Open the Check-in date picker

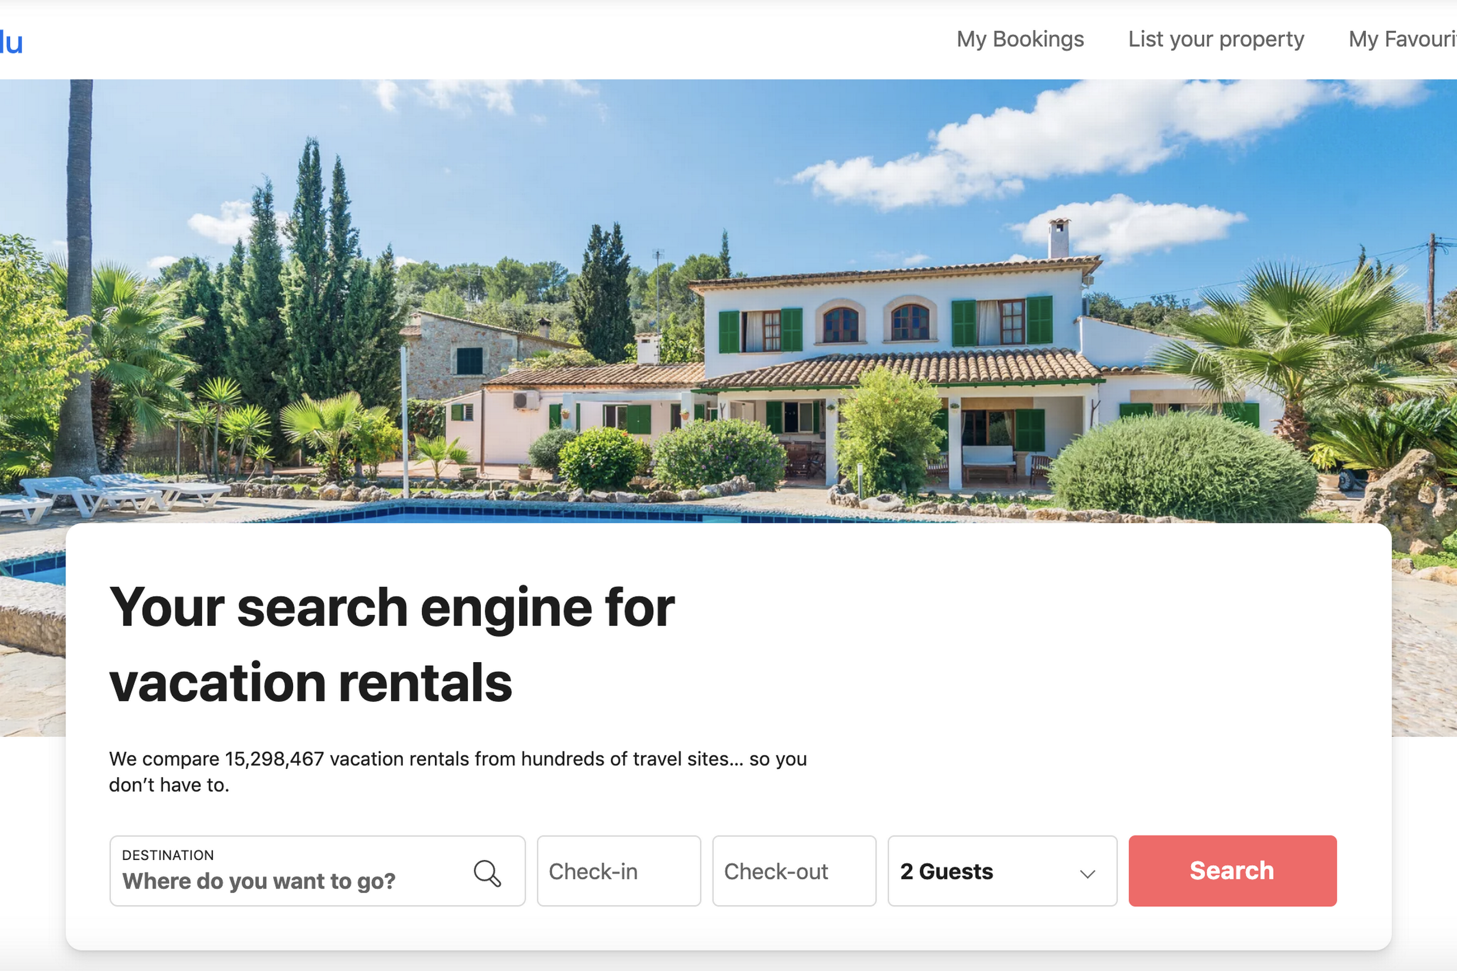pos(619,871)
